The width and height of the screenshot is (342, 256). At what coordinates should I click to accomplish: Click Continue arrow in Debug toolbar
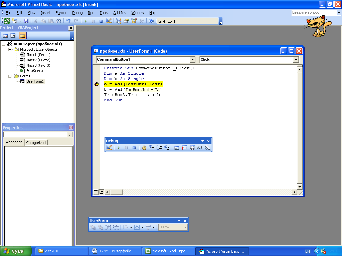click(119, 148)
